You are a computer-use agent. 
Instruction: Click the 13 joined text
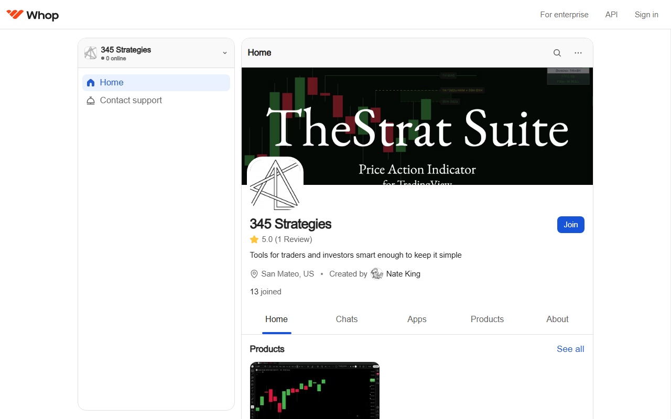click(x=266, y=292)
